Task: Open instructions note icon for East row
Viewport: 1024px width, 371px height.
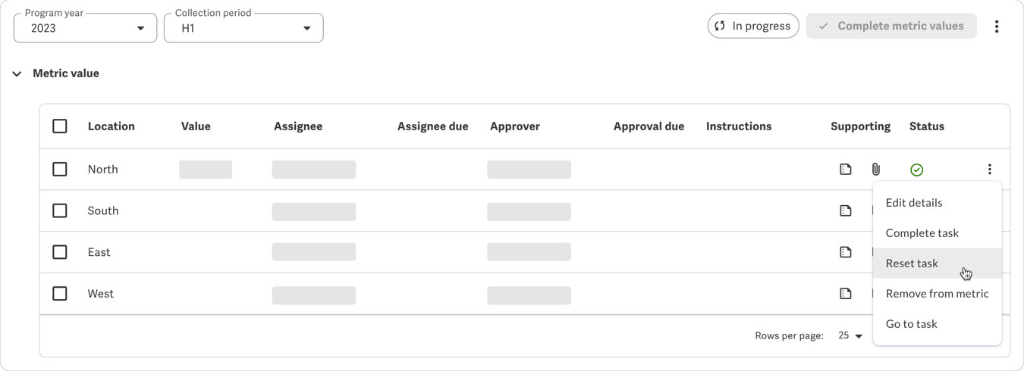Action: (x=846, y=252)
